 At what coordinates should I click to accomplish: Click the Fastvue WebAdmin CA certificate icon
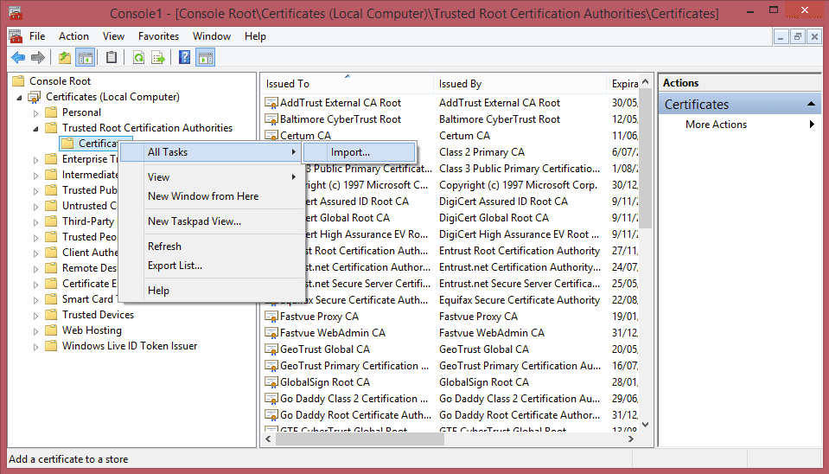271,333
